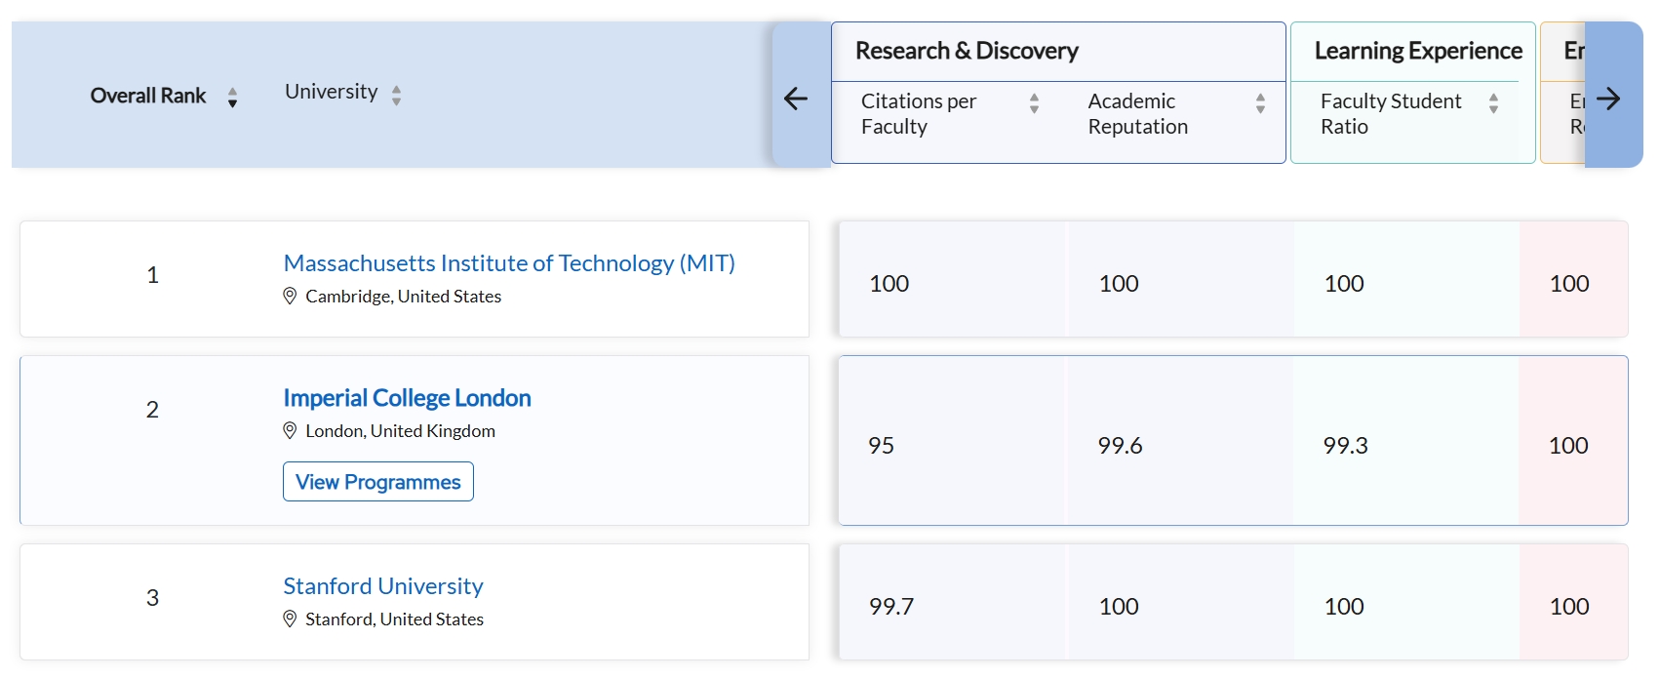Sort by Faculty Student Ratio
Image resolution: width=1660 pixels, height=679 pixels.
pyautogui.click(x=1493, y=103)
